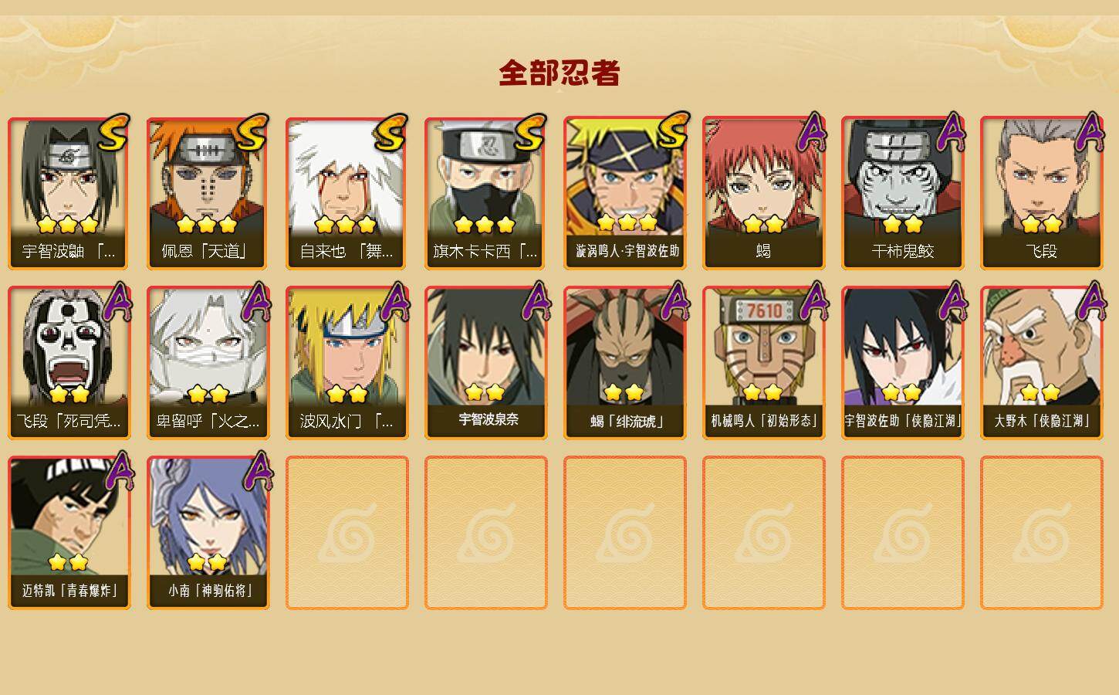Choose the blond 波风水门 card
Viewport: 1119px width, 695px height.
(347, 363)
